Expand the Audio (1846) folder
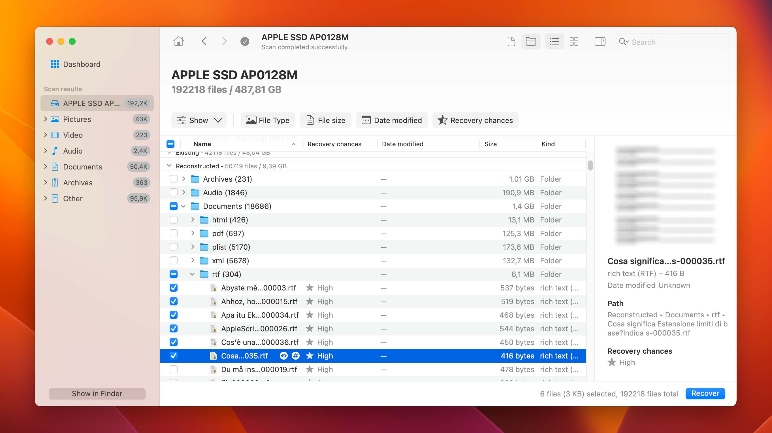The image size is (772, 433). [184, 192]
